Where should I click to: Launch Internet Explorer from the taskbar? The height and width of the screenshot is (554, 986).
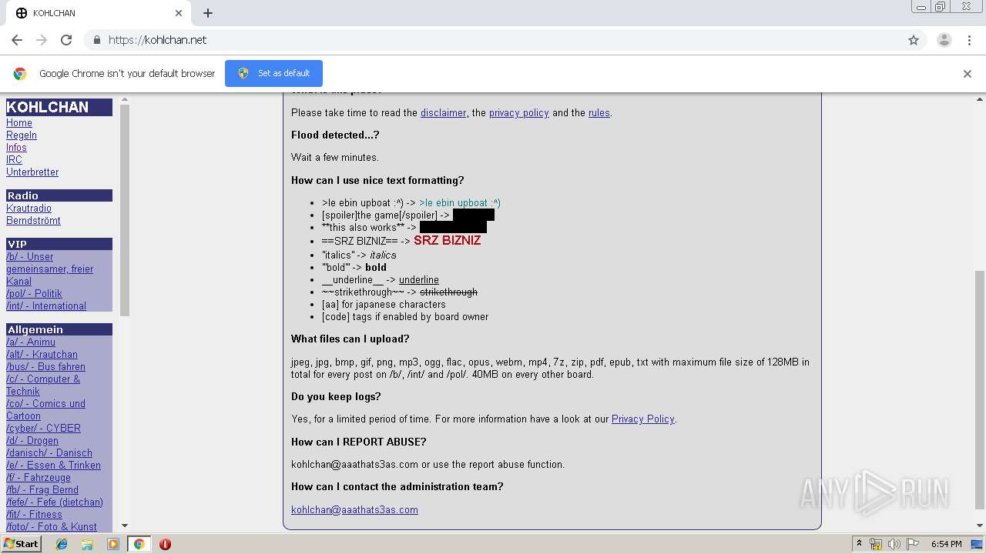(62, 544)
